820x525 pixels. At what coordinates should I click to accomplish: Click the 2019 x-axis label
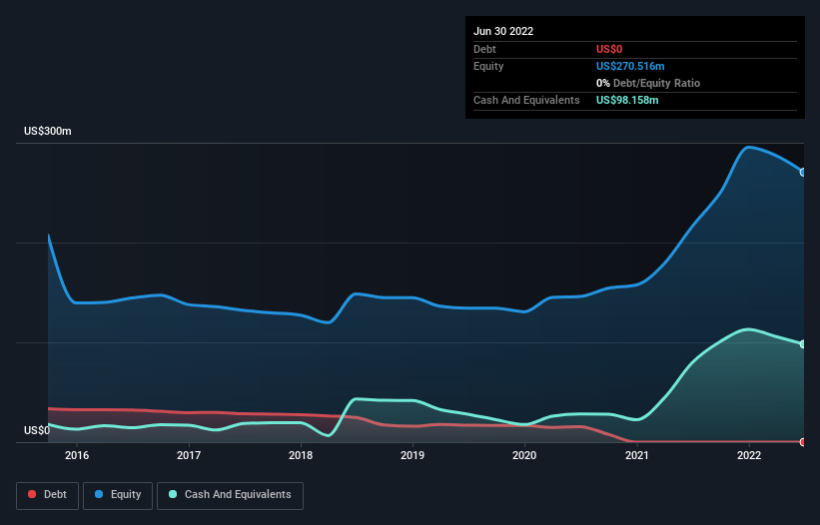point(412,455)
